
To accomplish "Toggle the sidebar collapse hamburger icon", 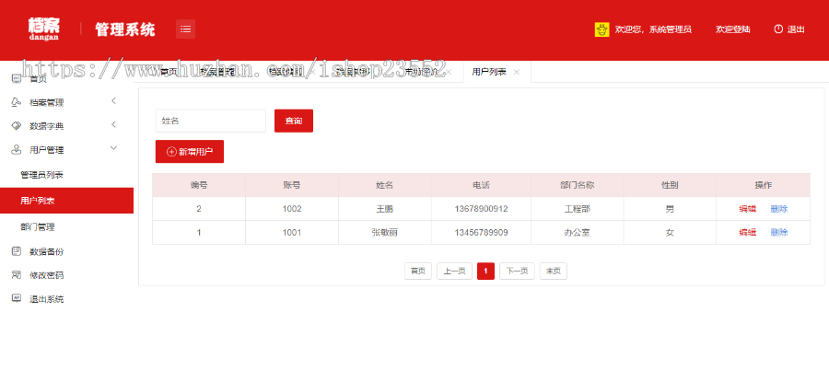I will click(x=186, y=29).
